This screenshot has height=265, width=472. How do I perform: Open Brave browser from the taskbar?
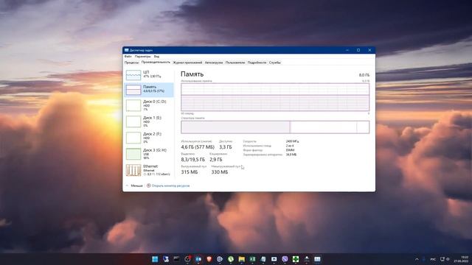pos(209,259)
